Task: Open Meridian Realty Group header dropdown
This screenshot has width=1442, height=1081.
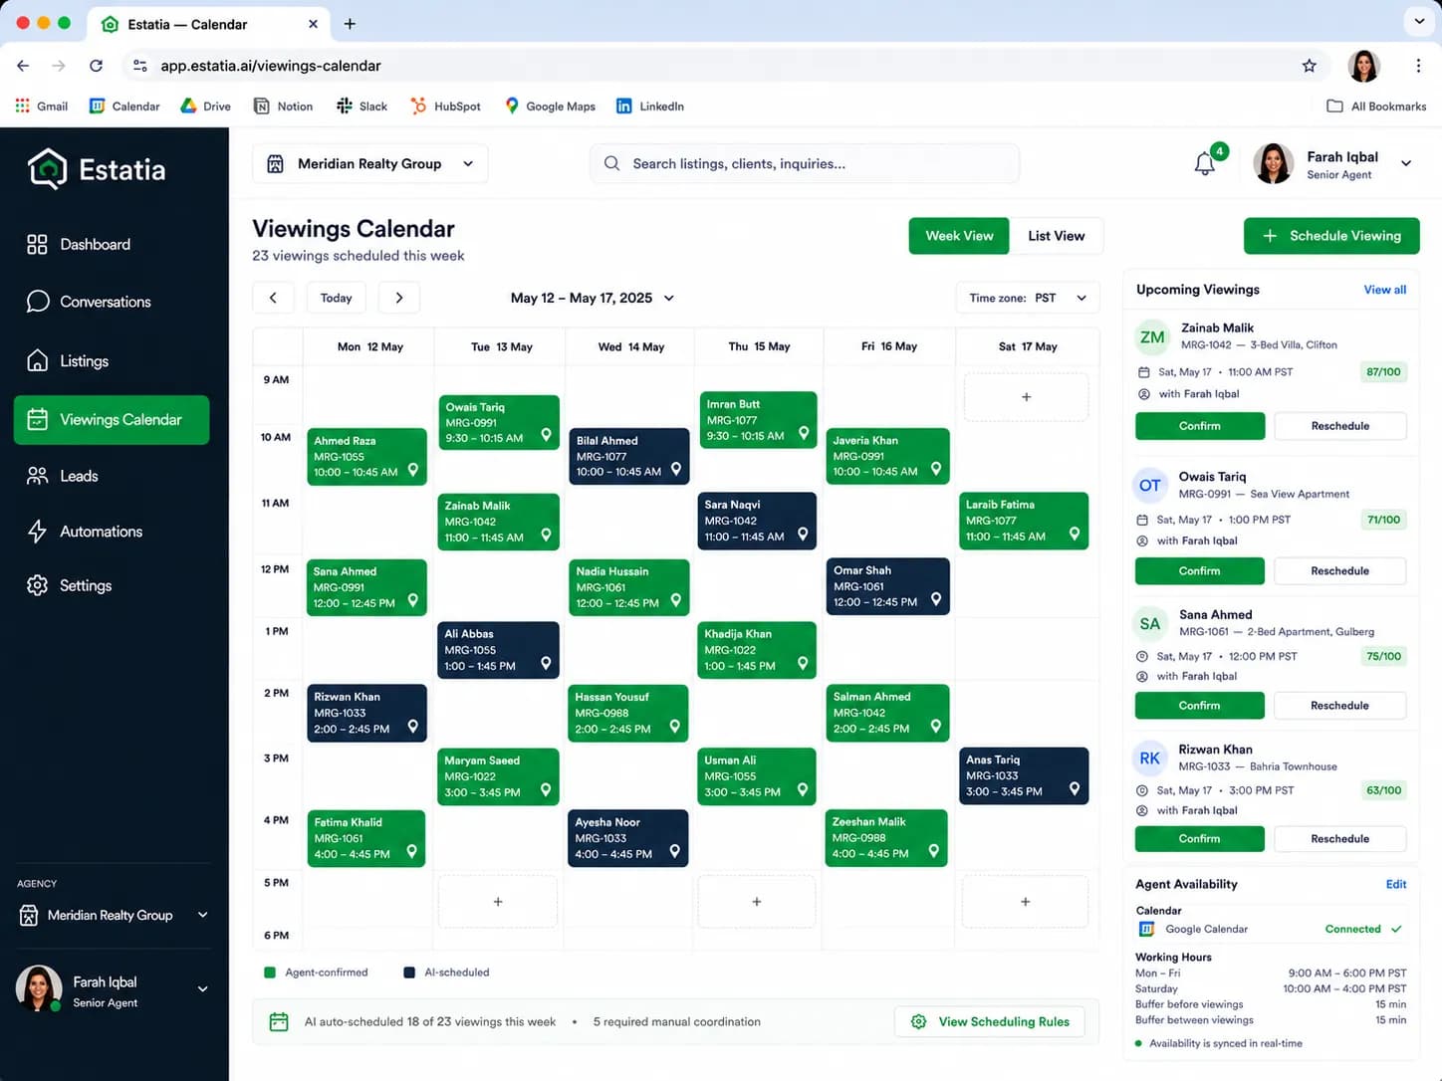Action: tap(370, 163)
